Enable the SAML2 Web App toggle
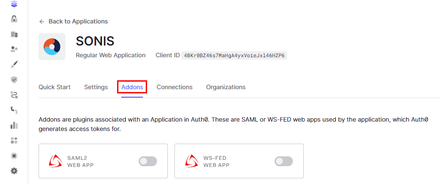440x184 pixels. [x=148, y=161]
